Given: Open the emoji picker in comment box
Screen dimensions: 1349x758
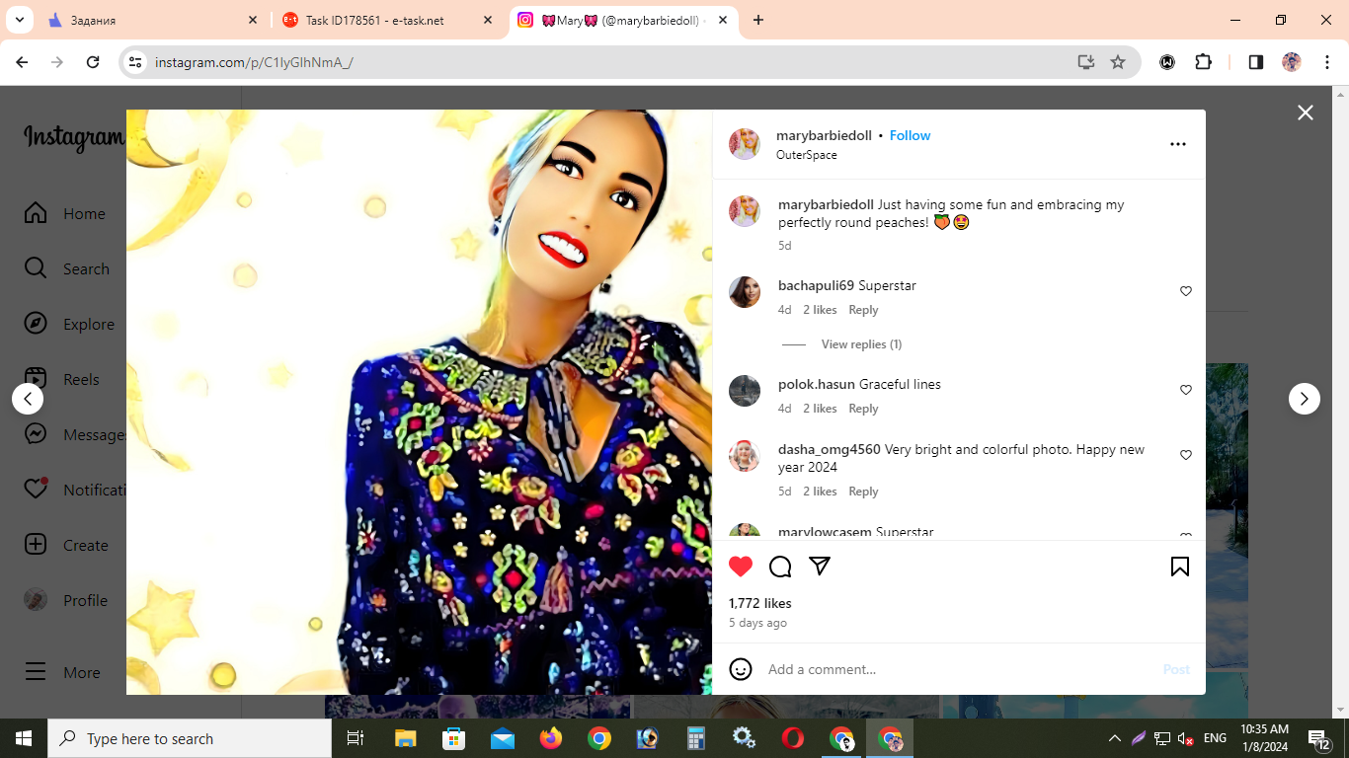Looking at the screenshot, I should 741,669.
